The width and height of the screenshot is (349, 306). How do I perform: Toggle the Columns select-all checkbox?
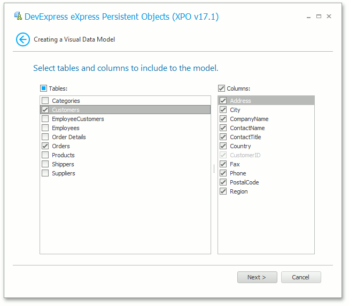pyautogui.click(x=221, y=88)
